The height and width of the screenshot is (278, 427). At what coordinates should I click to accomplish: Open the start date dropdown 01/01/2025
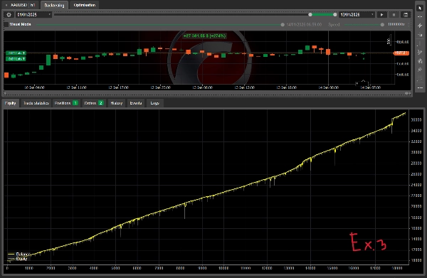33,15
